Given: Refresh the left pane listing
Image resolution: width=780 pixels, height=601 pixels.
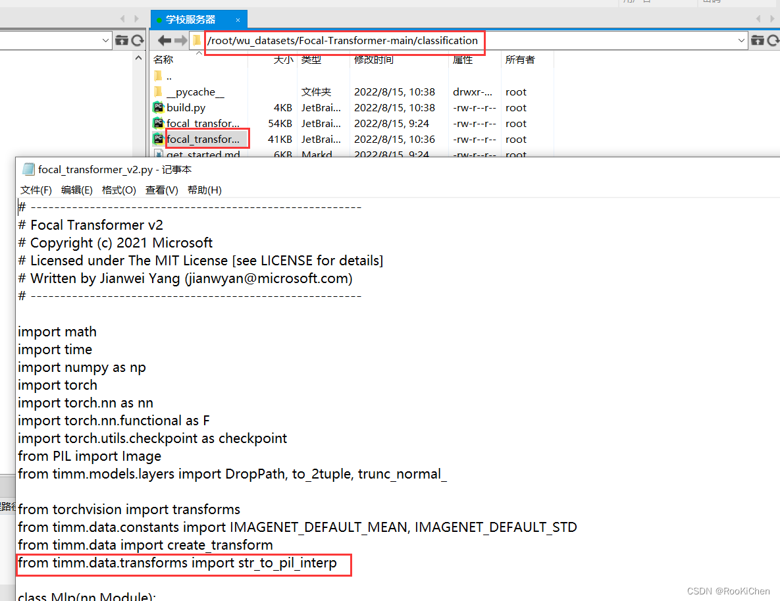Looking at the screenshot, I should [138, 40].
